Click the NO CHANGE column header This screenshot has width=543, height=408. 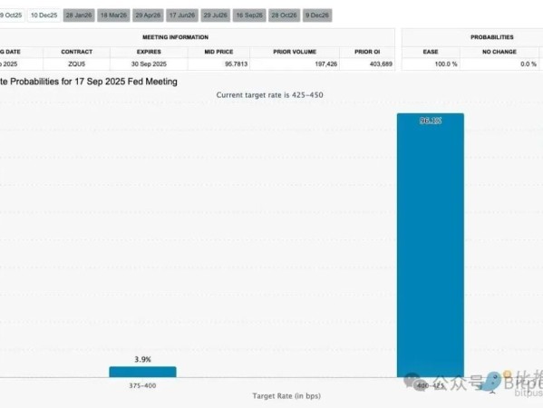[499, 52]
